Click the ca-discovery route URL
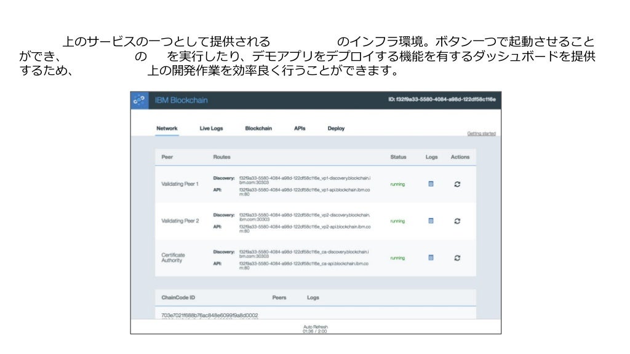Screen dimensions: 630x354 click(x=304, y=254)
